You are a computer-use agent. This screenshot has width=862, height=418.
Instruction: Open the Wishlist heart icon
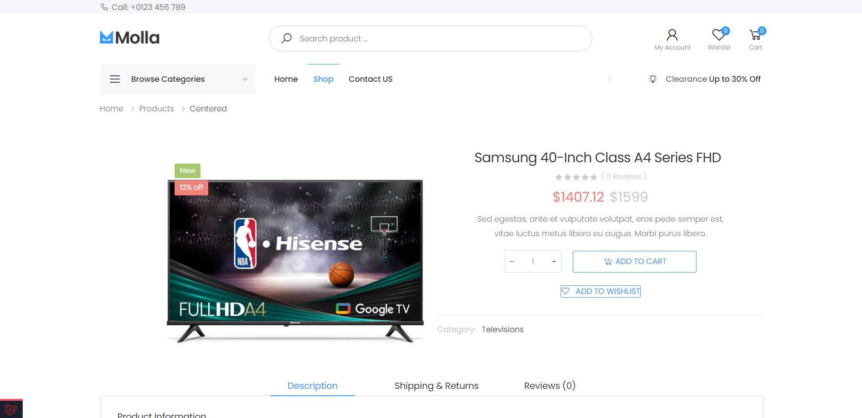[718, 35]
